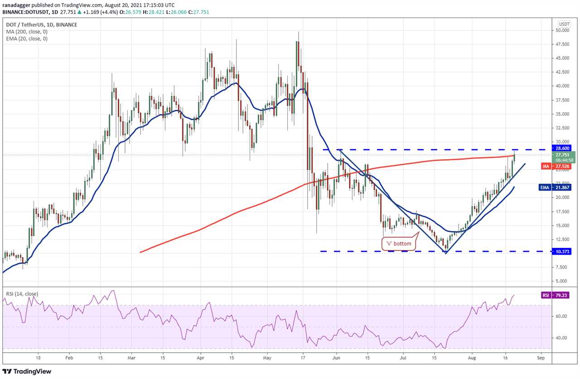Select the 27.751 current price tag
Screen dimensions: 580x379
pyautogui.click(x=563, y=154)
